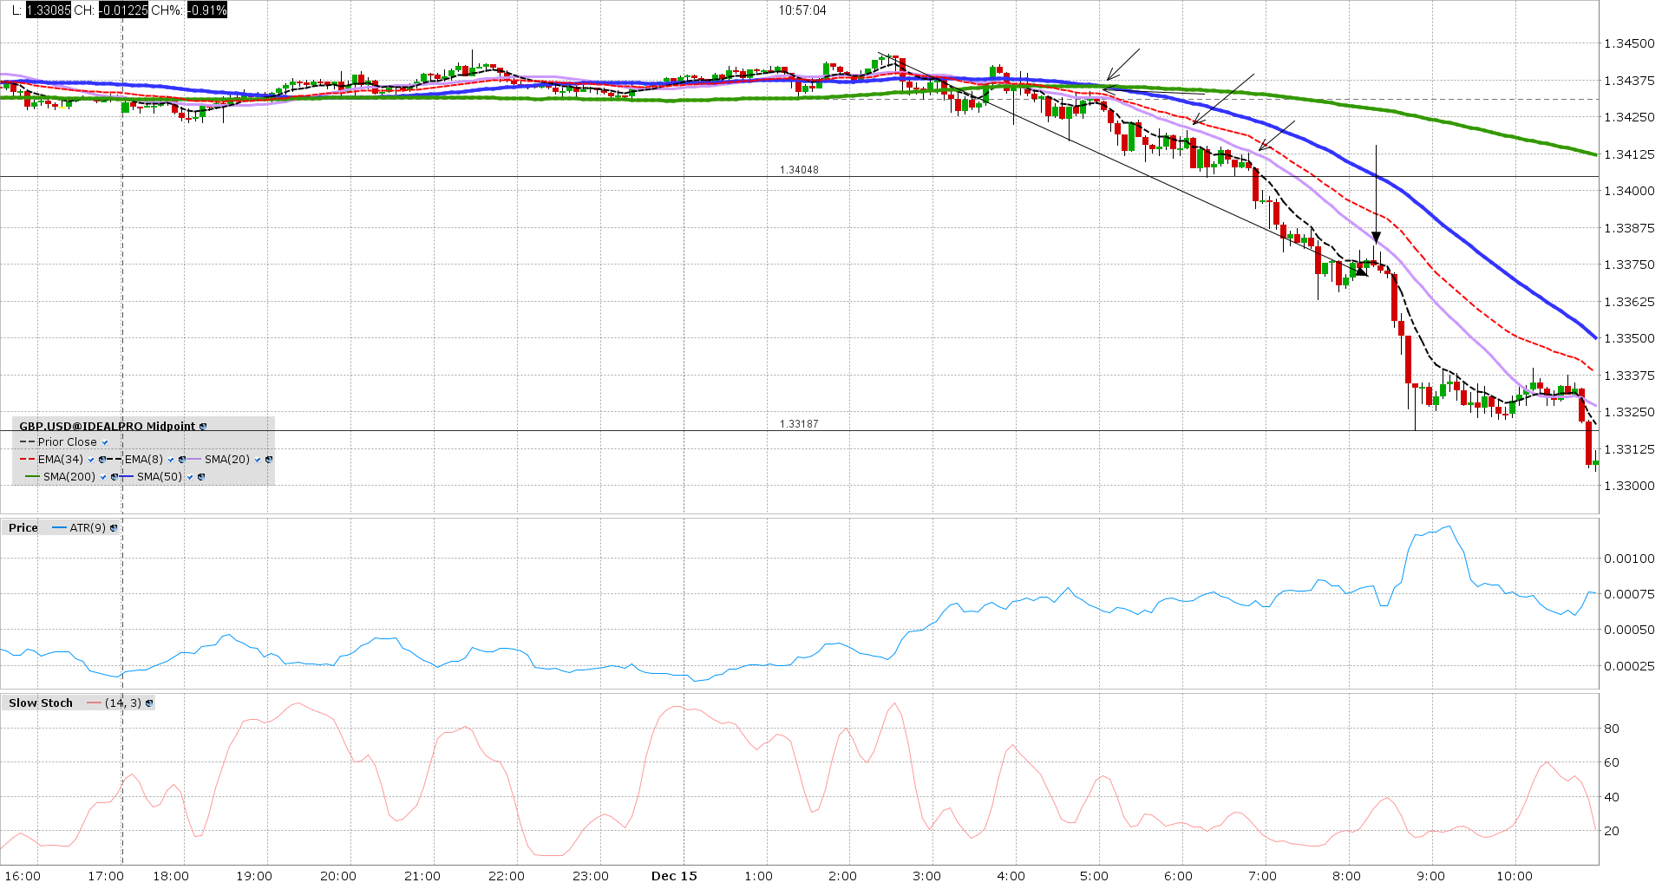Open the settings icon next to SMA(50)
Viewport: 1662px width, 889px height.
coord(201,477)
